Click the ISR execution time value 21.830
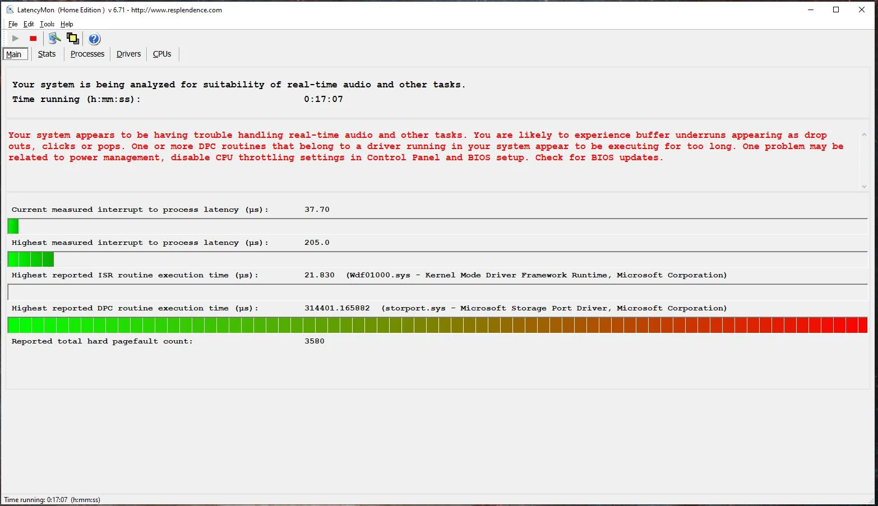This screenshot has height=506, width=878. click(x=320, y=275)
